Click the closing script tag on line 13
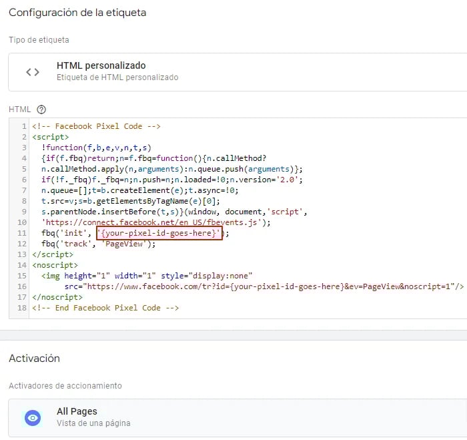 pos(53,254)
